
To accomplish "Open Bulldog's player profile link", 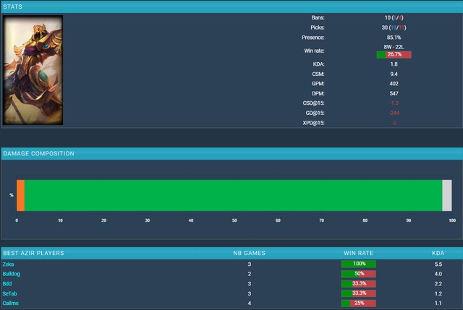I will point(12,274).
